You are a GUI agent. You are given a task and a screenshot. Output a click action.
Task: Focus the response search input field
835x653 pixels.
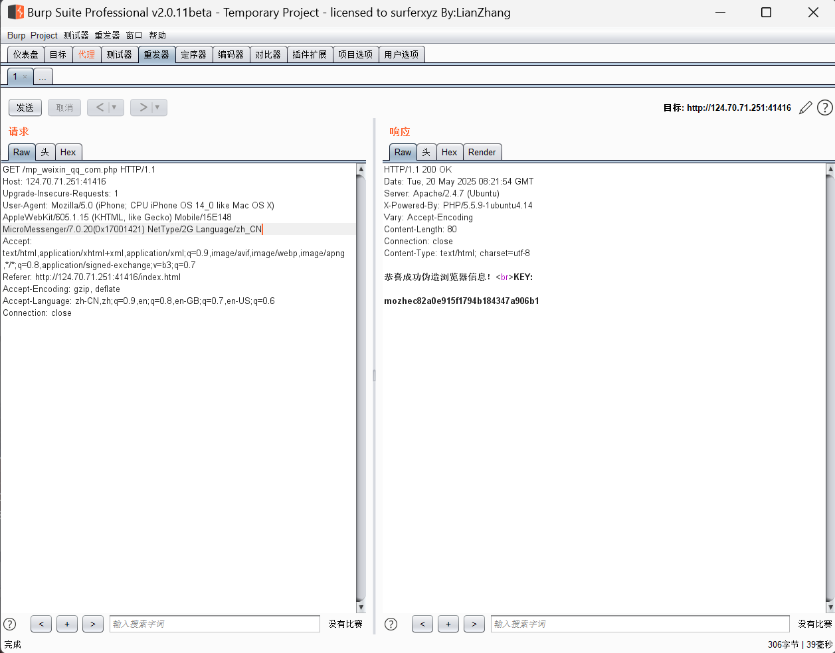click(x=640, y=624)
